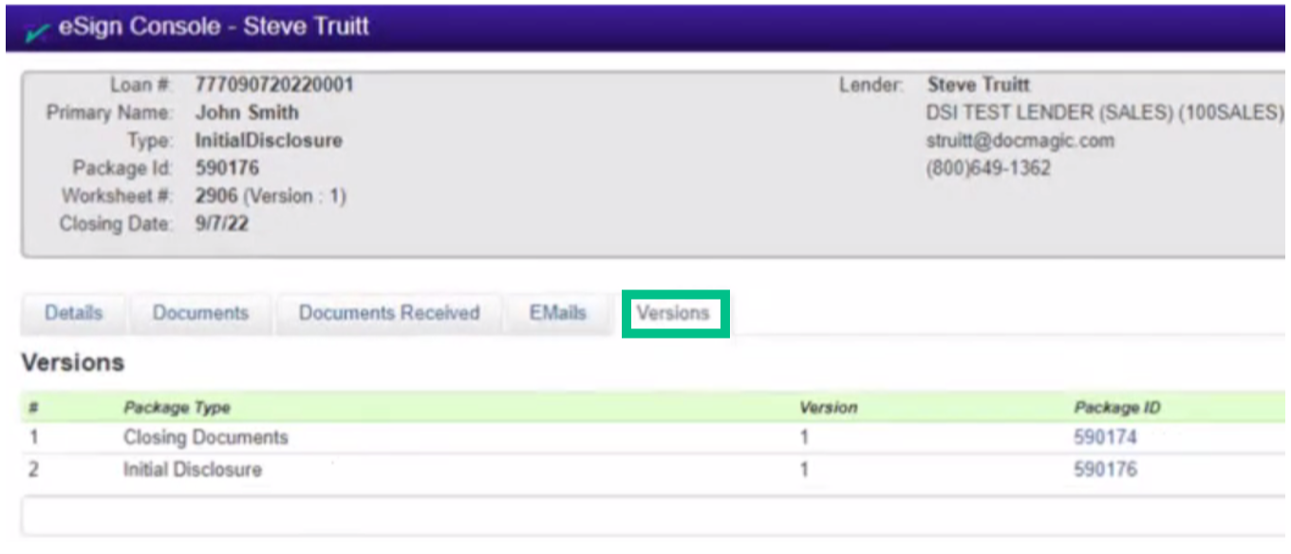Click row number 2 in Versions table
Image resolution: width=1291 pixels, height=554 pixels.
coord(33,470)
